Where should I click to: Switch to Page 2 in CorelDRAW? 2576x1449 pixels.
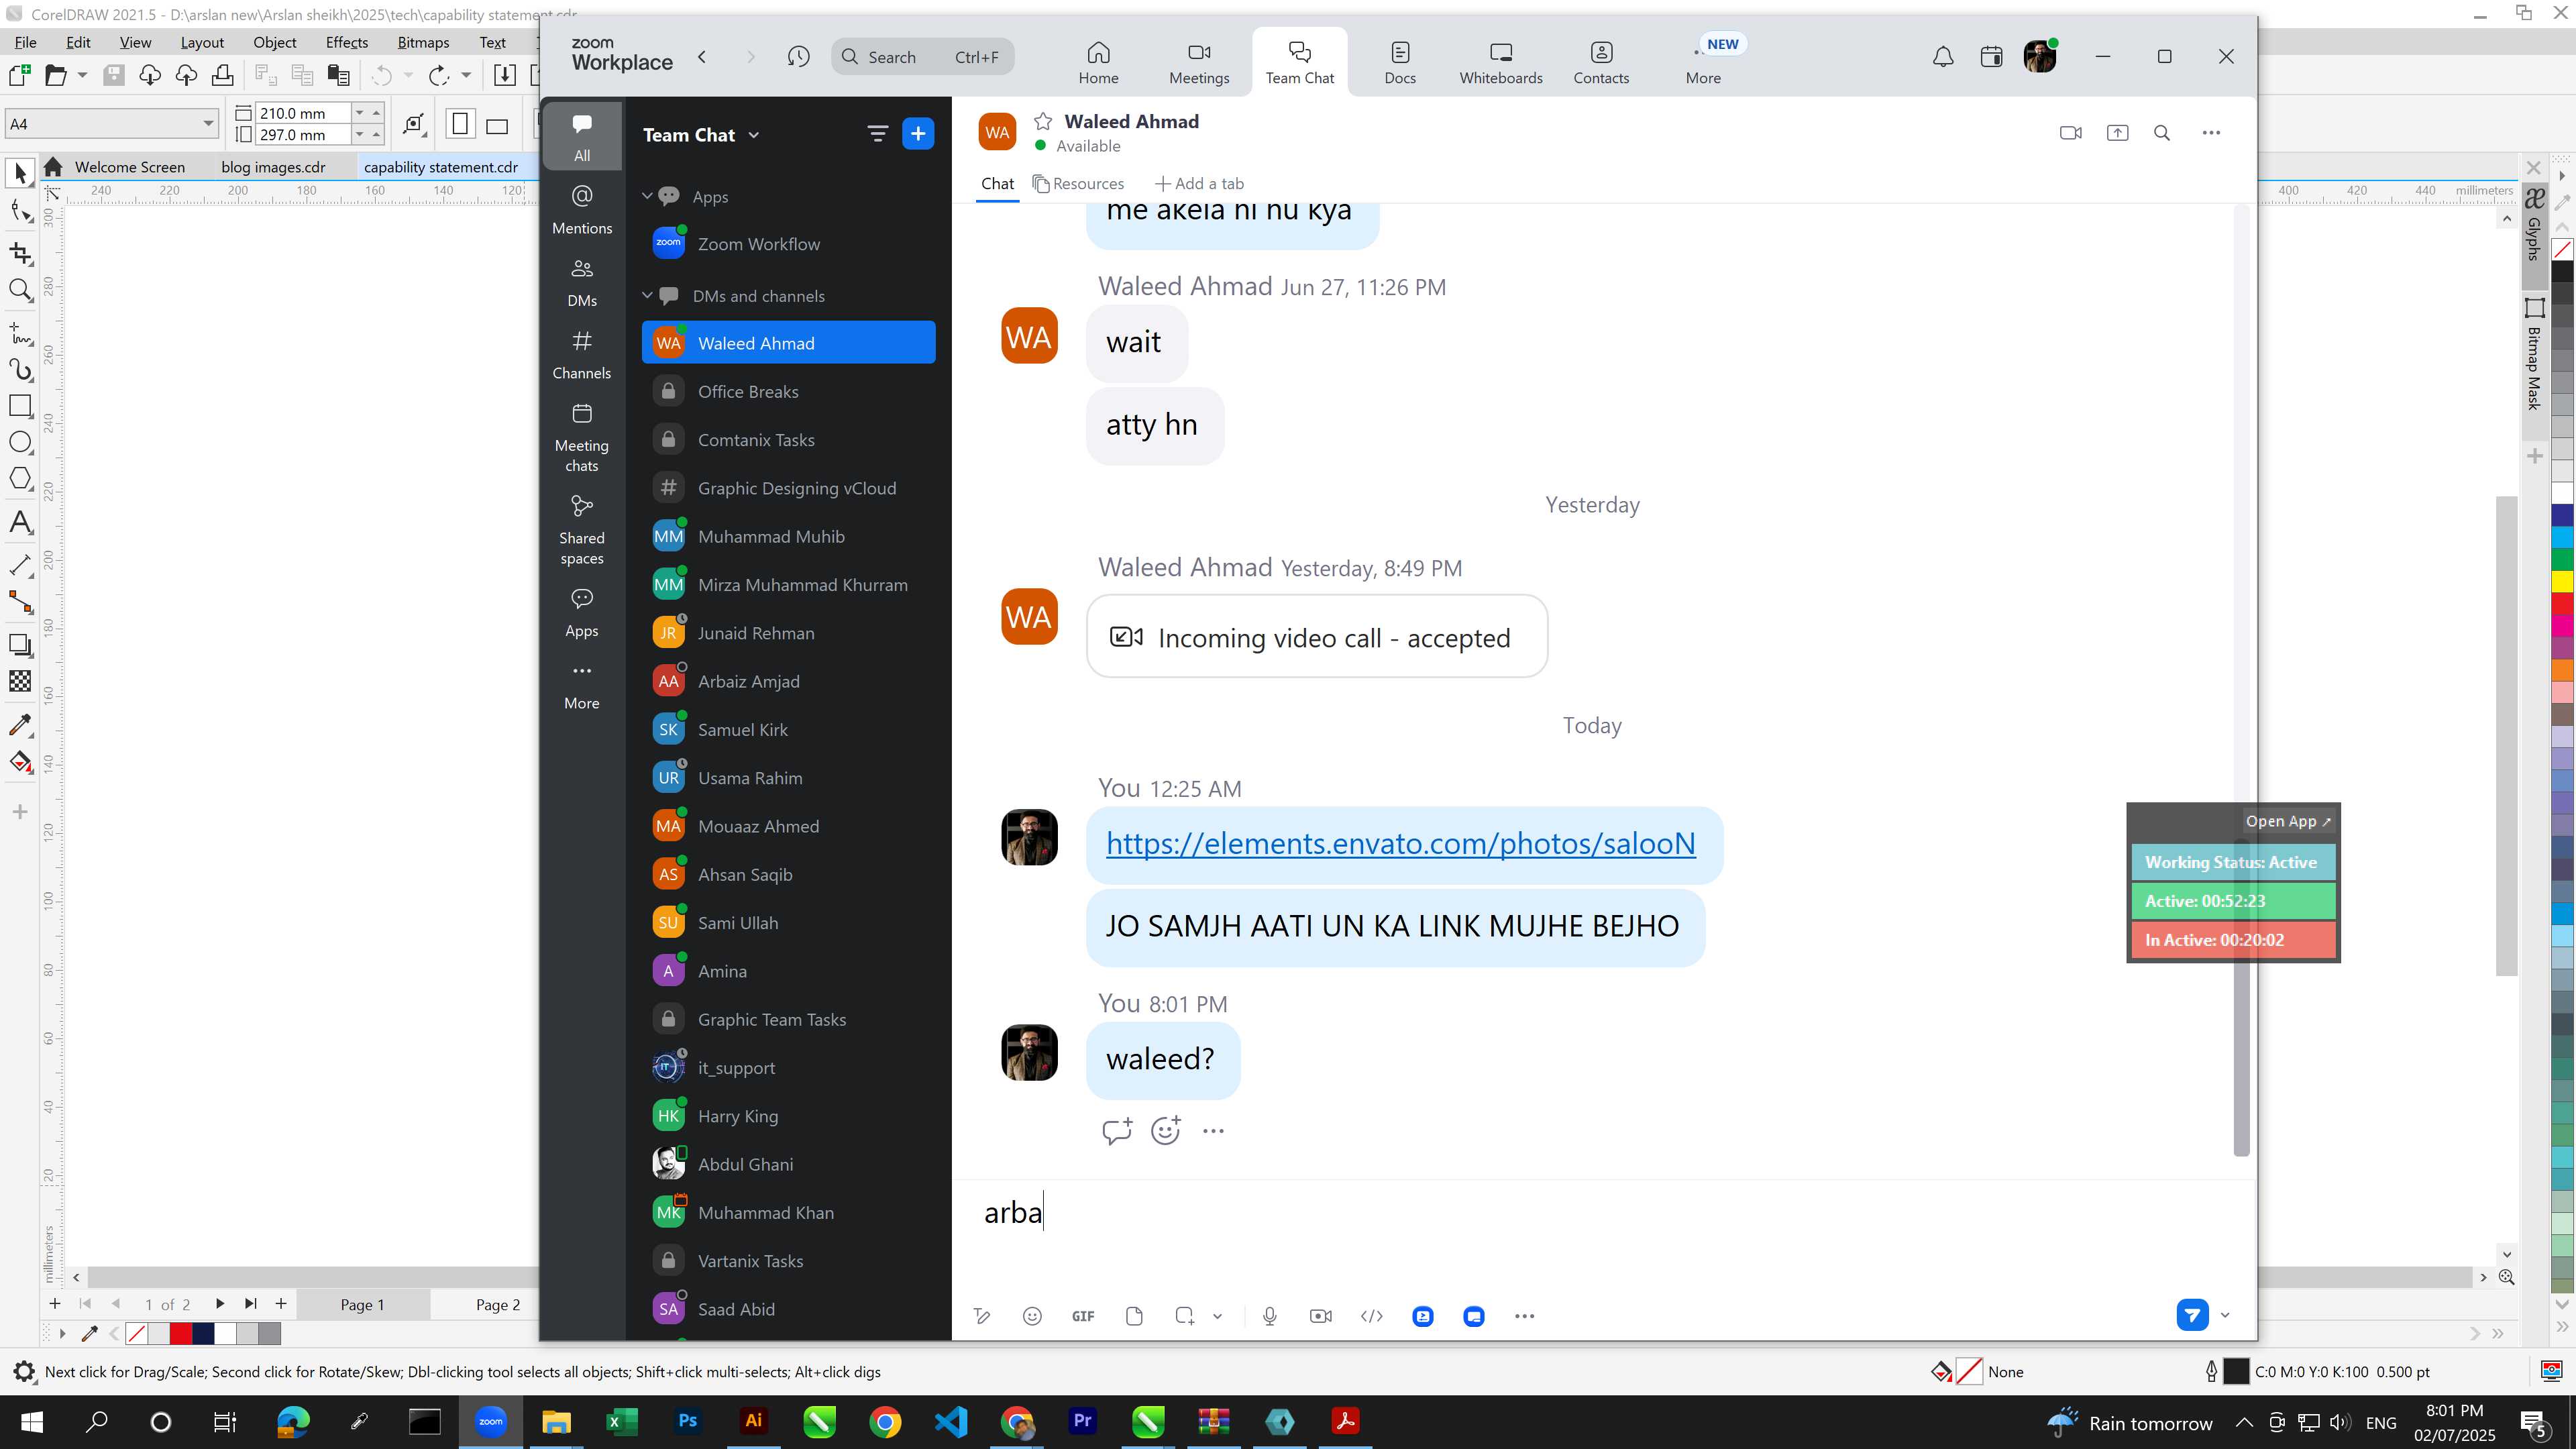497,1305
